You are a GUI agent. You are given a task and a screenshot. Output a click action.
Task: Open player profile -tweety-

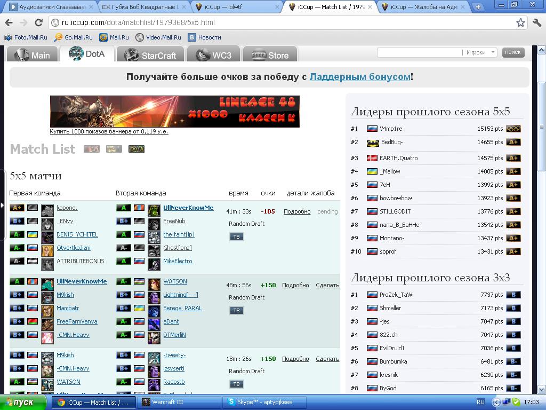(x=174, y=355)
